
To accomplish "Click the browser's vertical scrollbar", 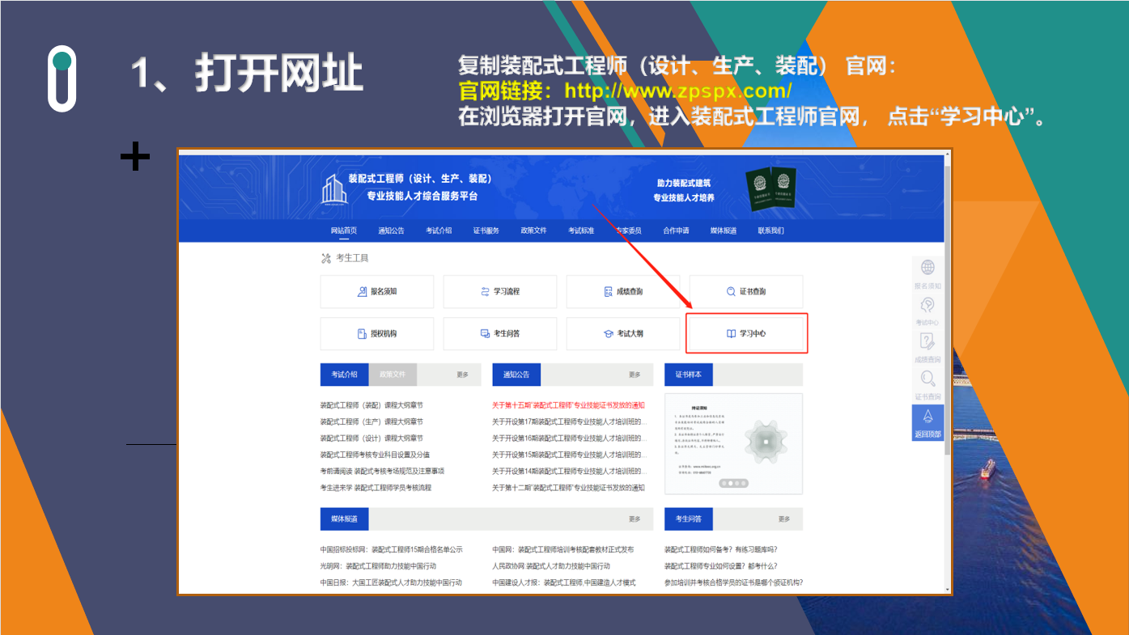I will [949, 324].
